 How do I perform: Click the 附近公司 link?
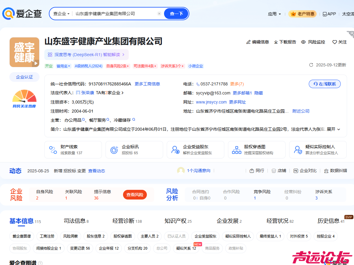[x=301, y=111]
